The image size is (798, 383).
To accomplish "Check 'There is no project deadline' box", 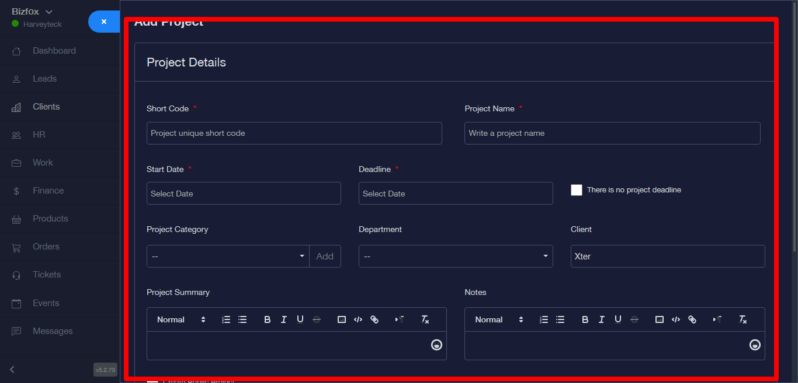I will 577,190.
